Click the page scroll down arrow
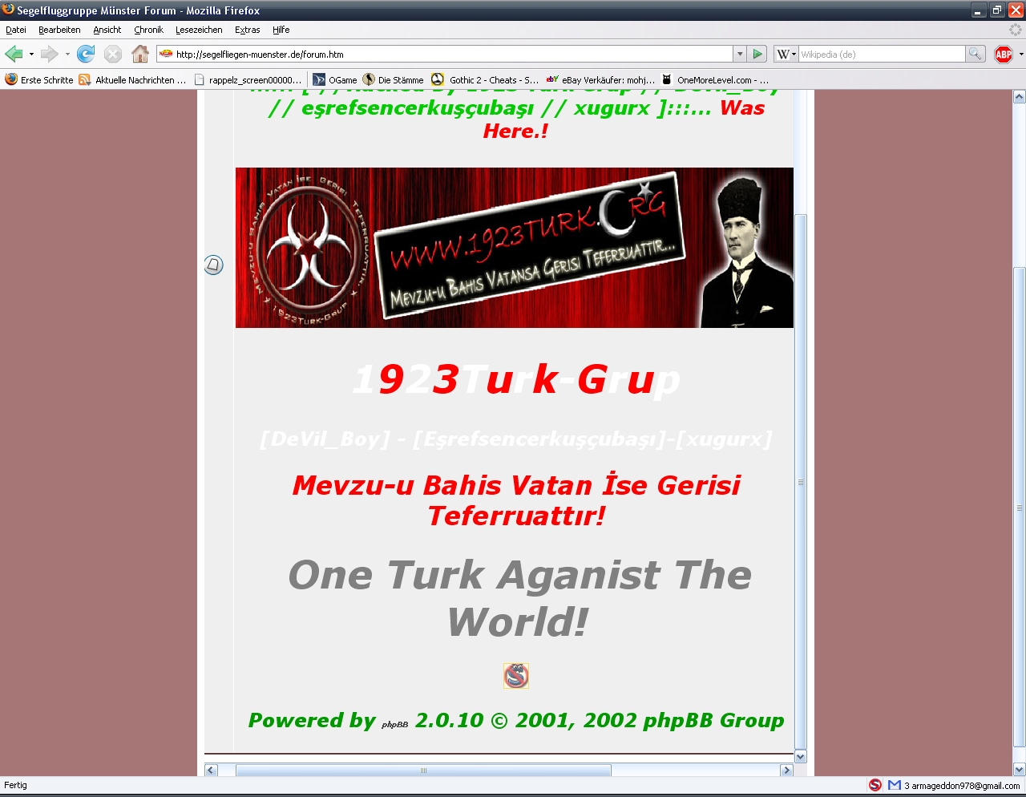This screenshot has height=797, width=1026. click(1019, 769)
